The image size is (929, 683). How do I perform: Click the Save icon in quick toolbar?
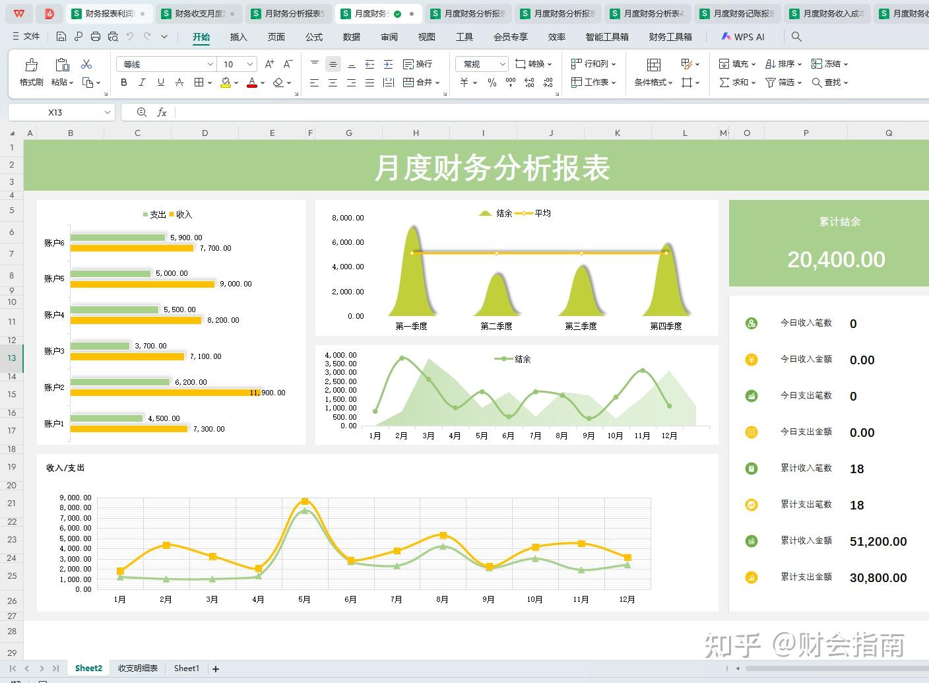(61, 37)
